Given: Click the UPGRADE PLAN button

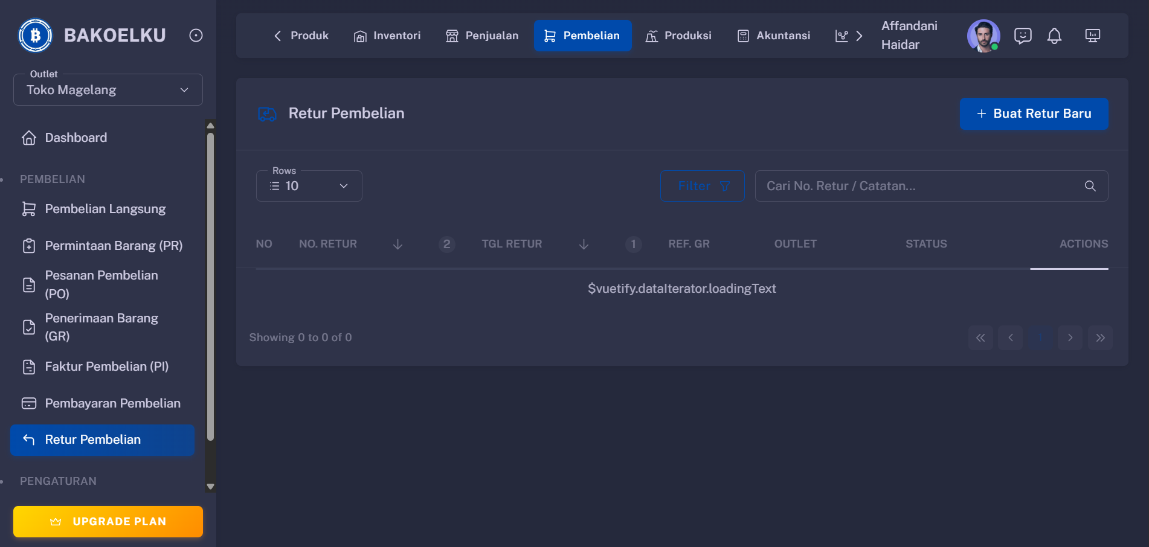Looking at the screenshot, I should tap(108, 521).
